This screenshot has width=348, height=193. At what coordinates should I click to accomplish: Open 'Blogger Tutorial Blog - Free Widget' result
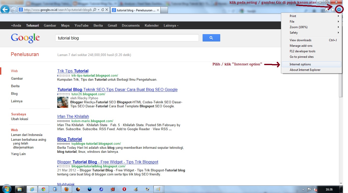(x=108, y=162)
